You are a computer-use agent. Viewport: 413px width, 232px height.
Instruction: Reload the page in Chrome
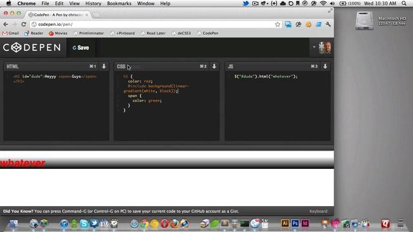24,24
